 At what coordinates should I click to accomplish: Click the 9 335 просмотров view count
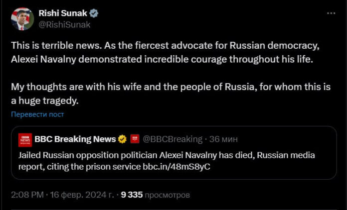pyautogui.click(x=155, y=195)
